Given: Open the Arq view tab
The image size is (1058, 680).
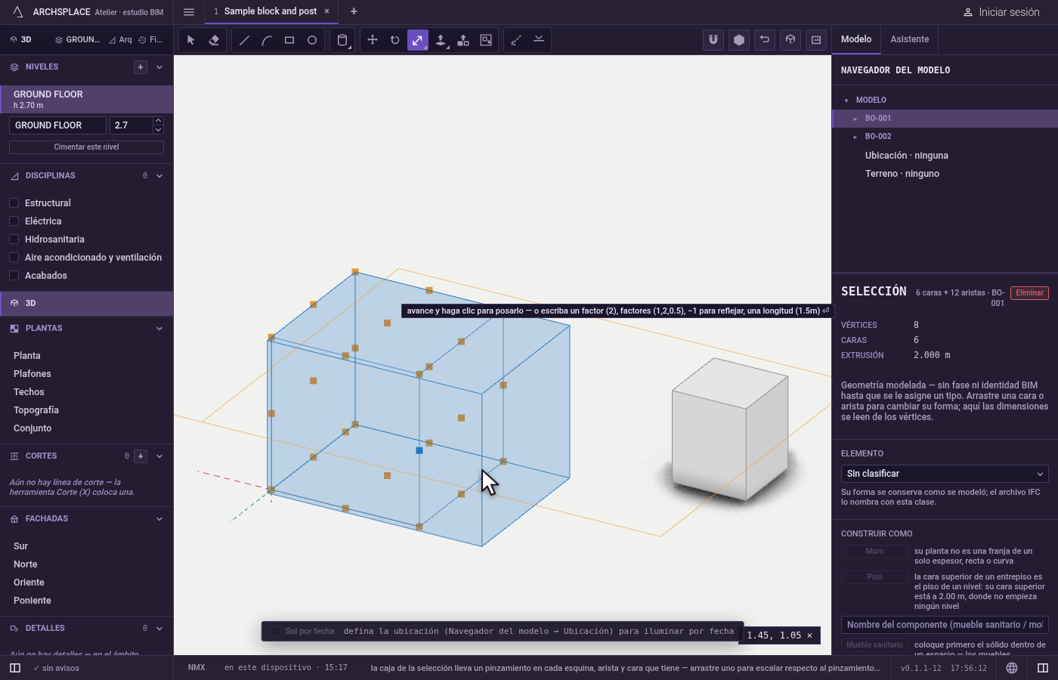Looking at the screenshot, I should coord(120,40).
